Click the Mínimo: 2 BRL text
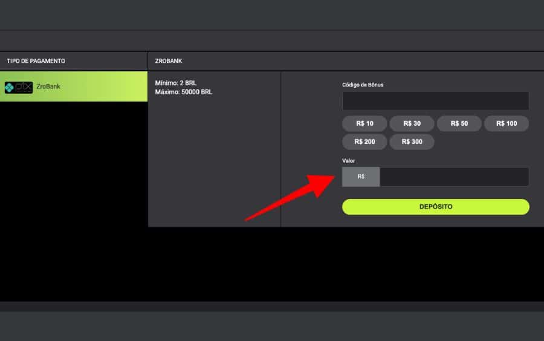544x341 pixels. click(176, 83)
